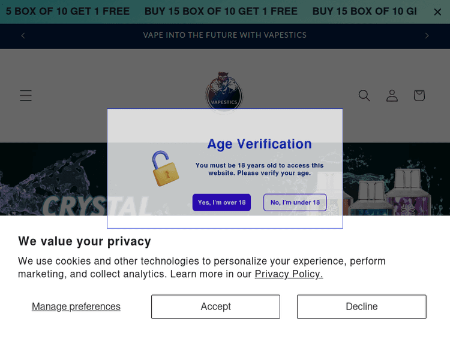
Task: Open the Privacy Policy link
Action: 289,274
